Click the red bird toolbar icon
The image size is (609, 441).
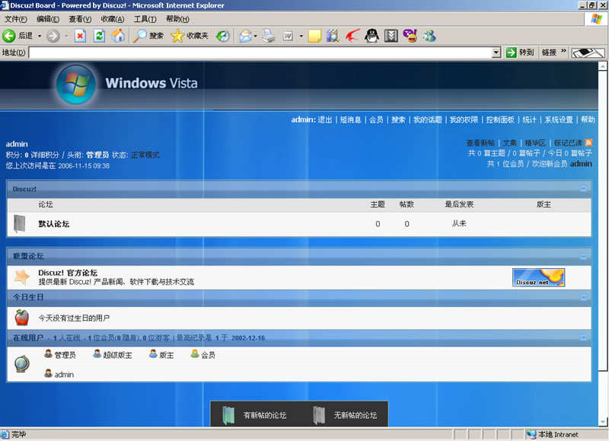(x=352, y=36)
